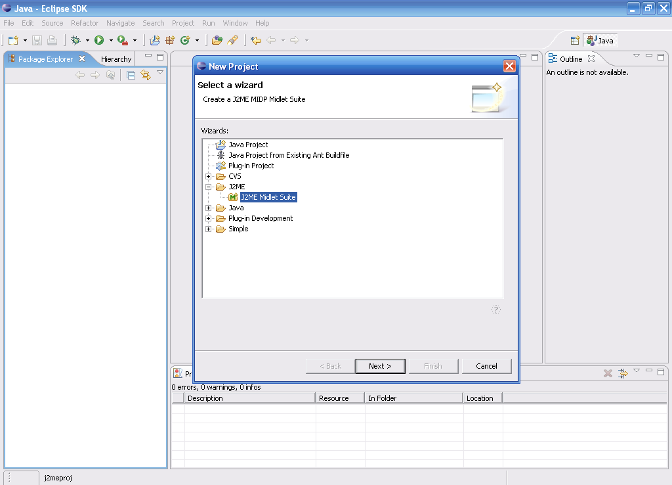
Task: Click the green Run icon
Action: tap(99, 40)
